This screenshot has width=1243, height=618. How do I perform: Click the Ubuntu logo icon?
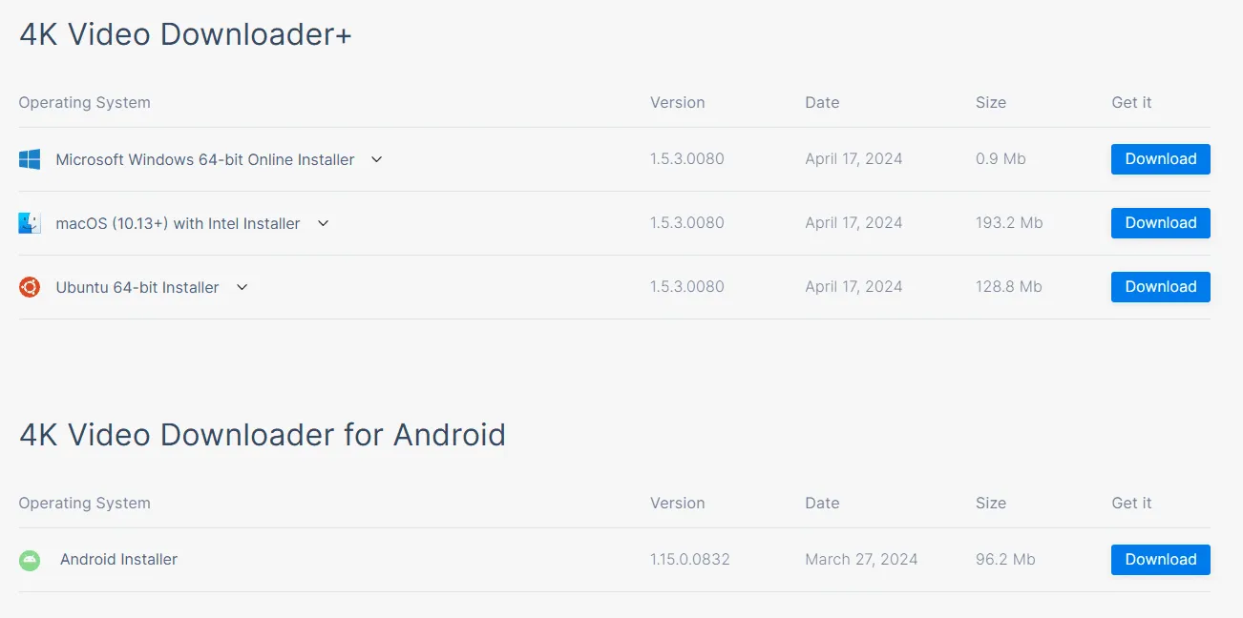tap(30, 287)
